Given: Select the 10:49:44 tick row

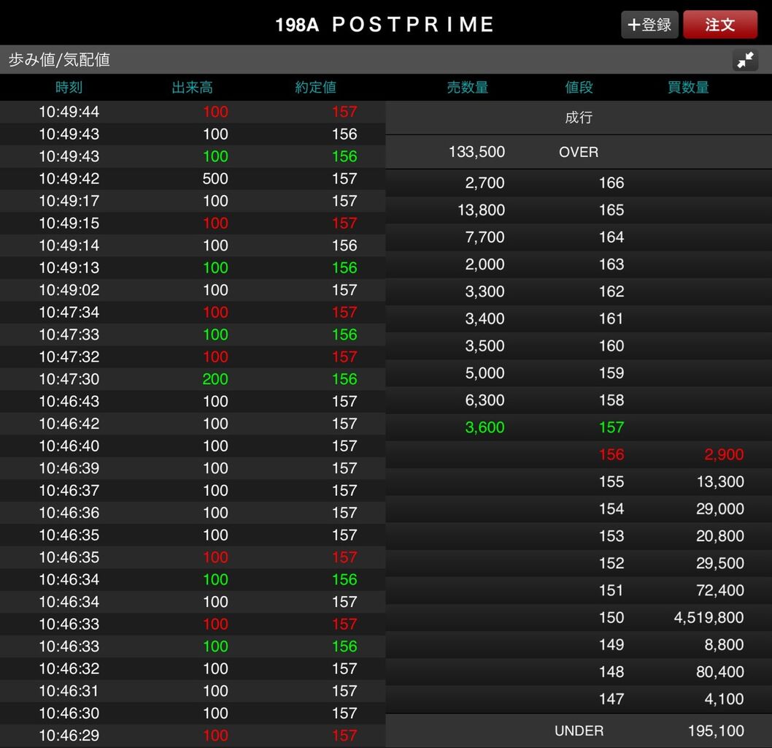Looking at the screenshot, I should 193,112.
